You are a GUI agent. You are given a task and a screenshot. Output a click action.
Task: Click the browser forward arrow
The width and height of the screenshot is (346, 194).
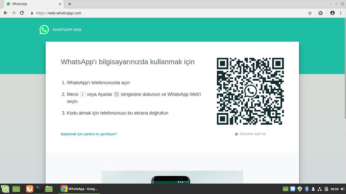[x=14, y=13]
